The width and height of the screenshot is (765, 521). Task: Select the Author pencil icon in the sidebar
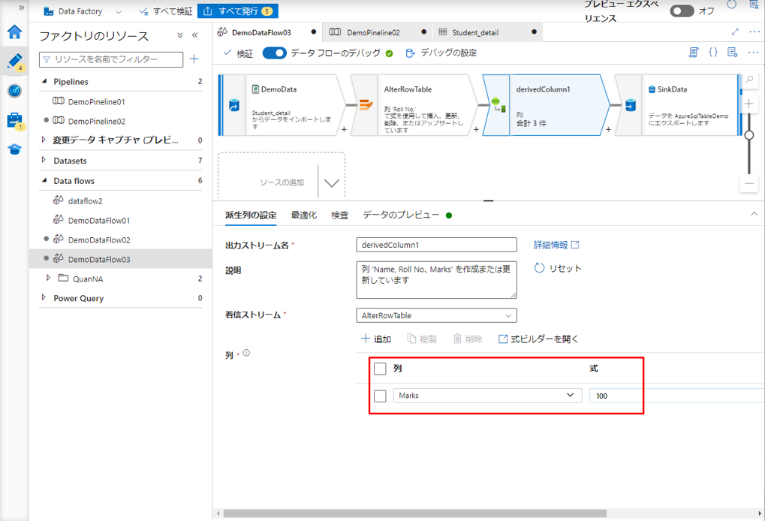tap(14, 62)
